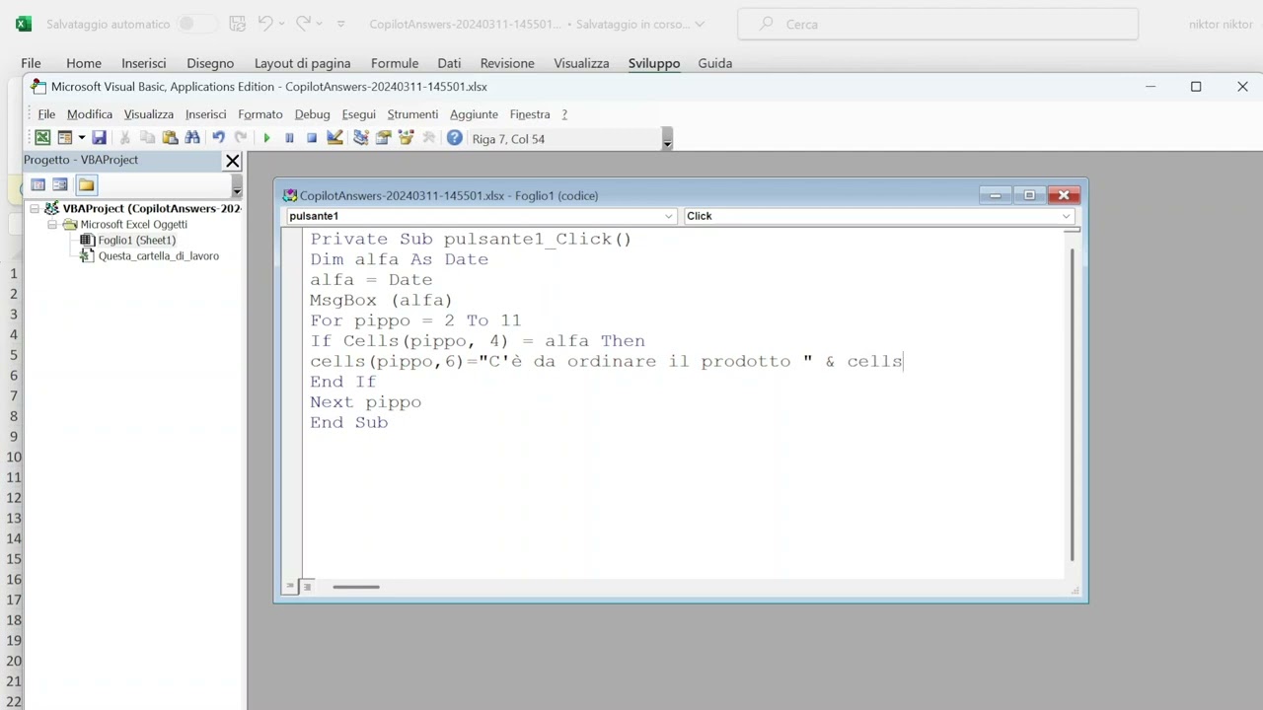Open the VBA File menu
The width and height of the screenshot is (1263, 710).
[x=46, y=114]
